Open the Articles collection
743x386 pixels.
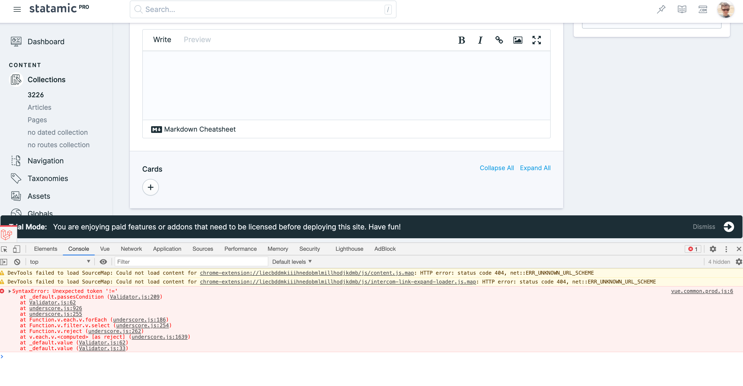point(39,107)
